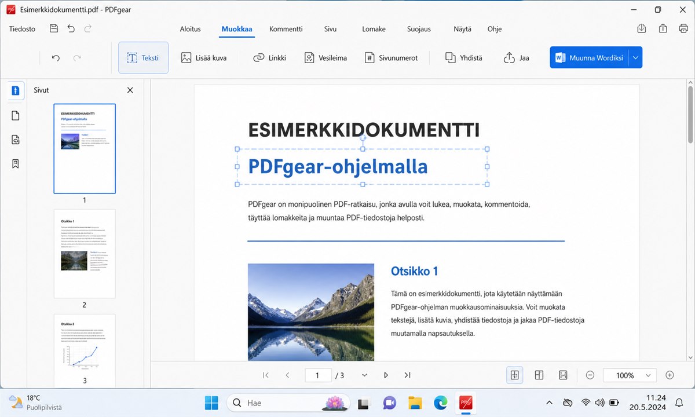Open File Explorer from the taskbar

coord(415,403)
